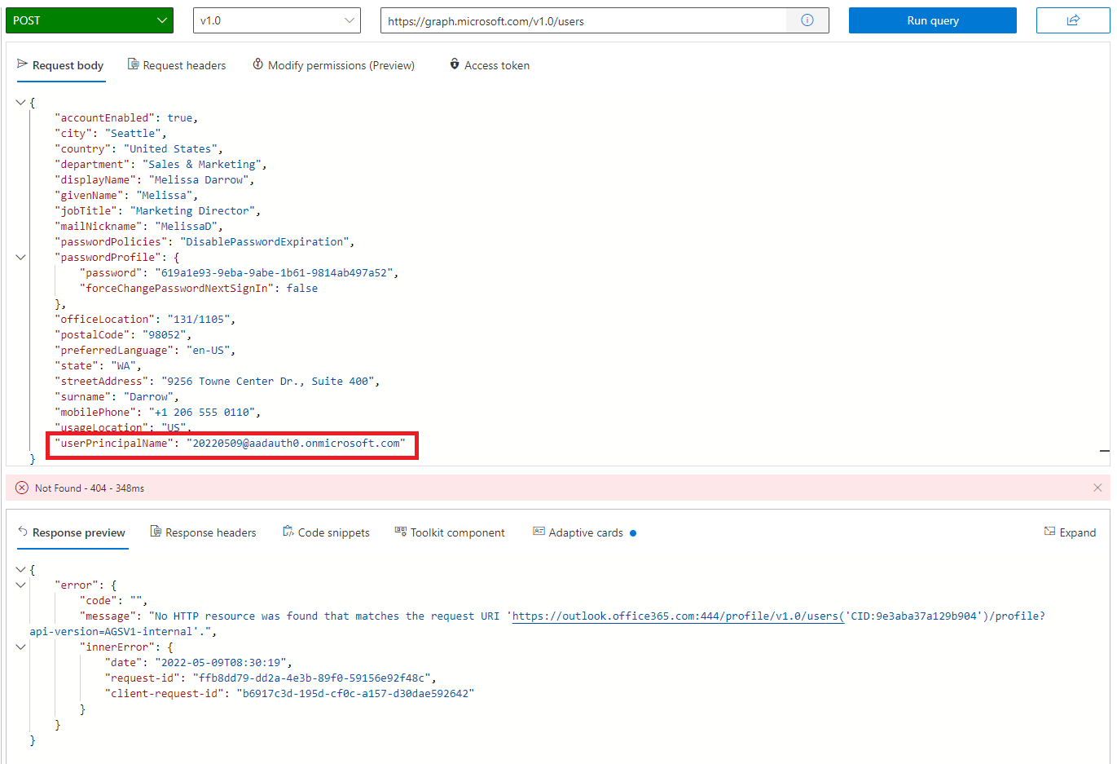
Task: Collapse the innerError object
Action: pyautogui.click(x=20, y=647)
